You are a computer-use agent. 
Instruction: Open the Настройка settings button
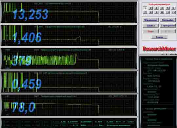(168, 20)
